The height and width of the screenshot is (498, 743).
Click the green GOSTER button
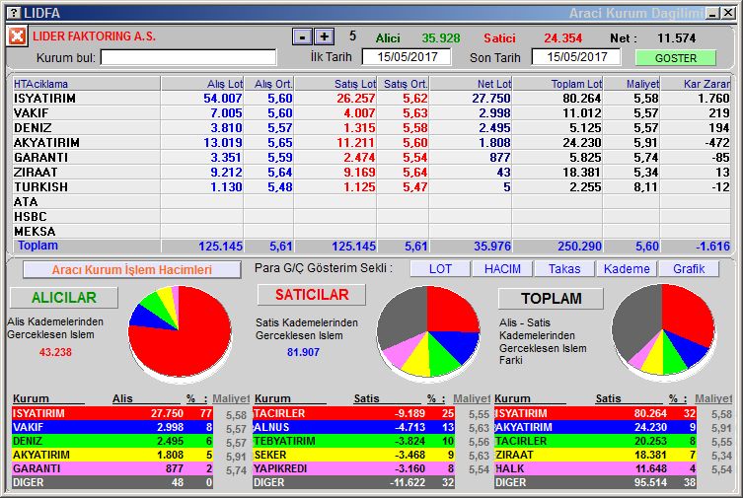click(675, 58)
